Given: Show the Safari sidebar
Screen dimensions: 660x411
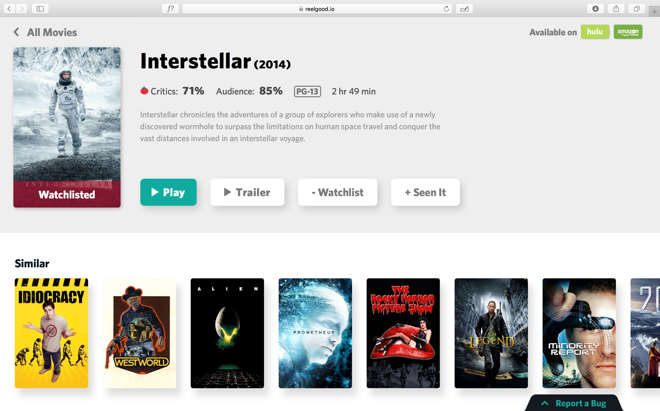Looking at the screenshot, I should tap(40, 9).
